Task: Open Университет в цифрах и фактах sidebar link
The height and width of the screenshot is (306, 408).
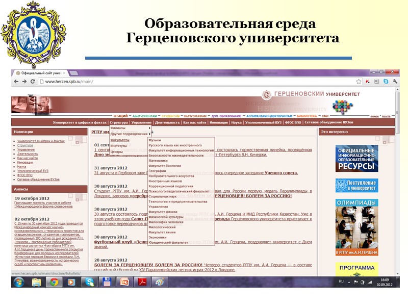Action: point(41,141)
